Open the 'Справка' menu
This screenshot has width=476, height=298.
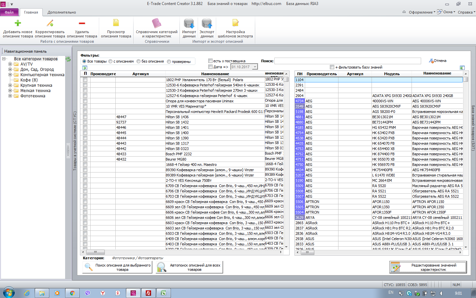[466, 12]
